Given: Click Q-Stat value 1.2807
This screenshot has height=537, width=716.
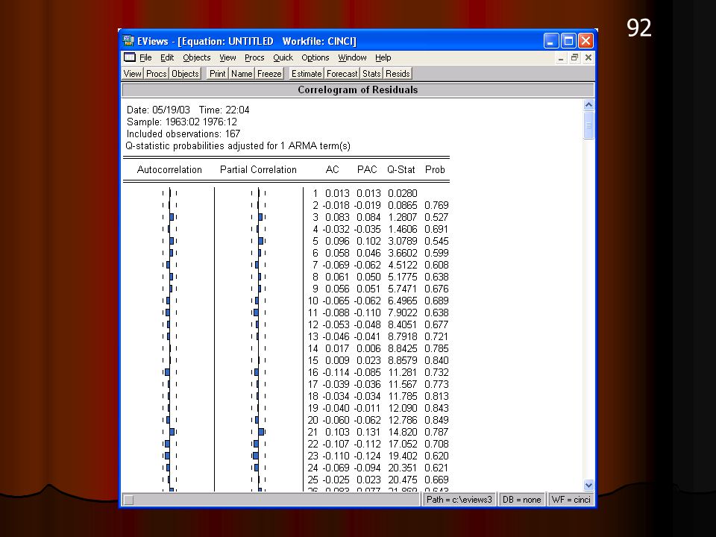Looking at the screenshot, I should tap(402, 217).
